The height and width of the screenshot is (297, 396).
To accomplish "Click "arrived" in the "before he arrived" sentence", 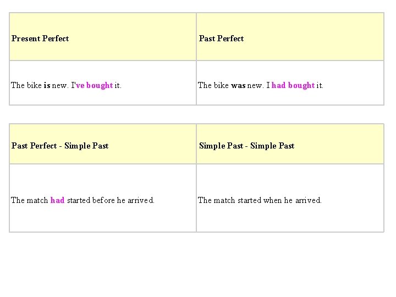I will [x=141, y=200].
